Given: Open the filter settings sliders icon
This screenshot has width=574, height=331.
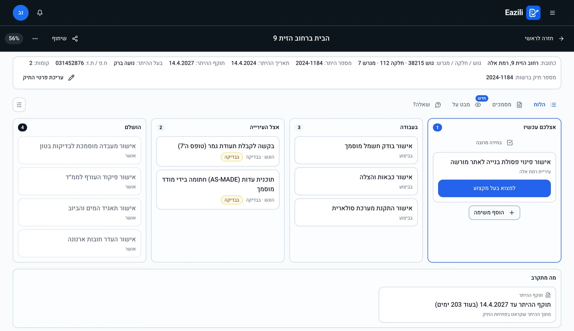Looking at the screenshot, I should pos(19,105).
